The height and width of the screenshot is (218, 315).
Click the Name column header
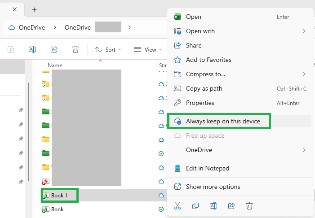(x=55, y=65)
